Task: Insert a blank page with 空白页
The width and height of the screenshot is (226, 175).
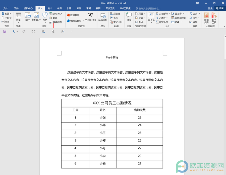Action: [7, 18]
